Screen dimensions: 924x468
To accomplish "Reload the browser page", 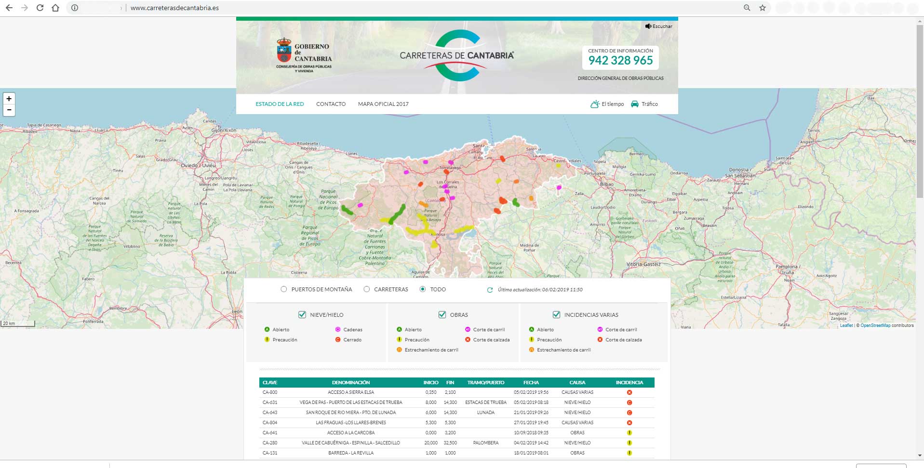I will pyautogui.click(x=40, y=8).
